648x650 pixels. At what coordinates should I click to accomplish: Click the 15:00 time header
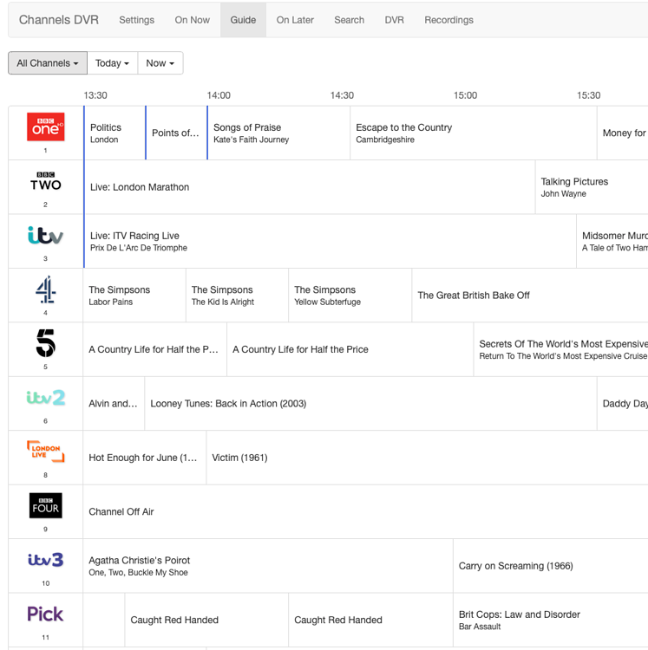click(465, 95)
